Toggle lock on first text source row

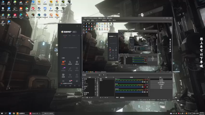(x=97, y=84)
